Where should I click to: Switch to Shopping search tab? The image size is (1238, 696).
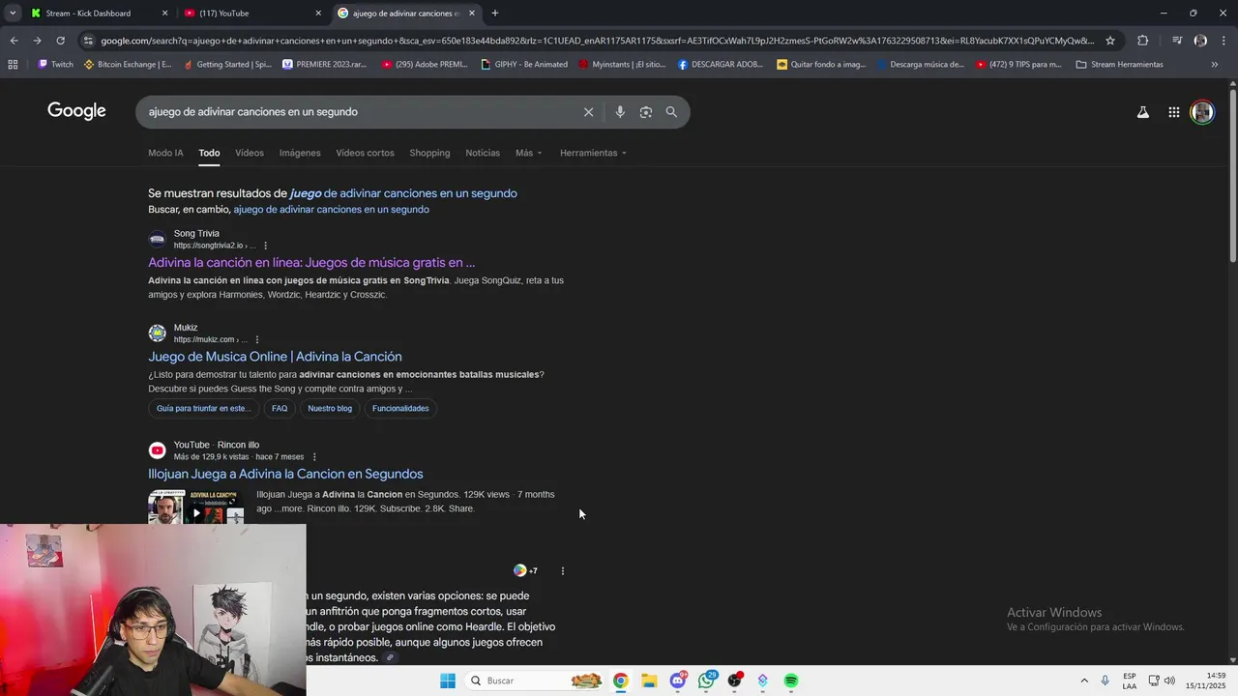429,153
